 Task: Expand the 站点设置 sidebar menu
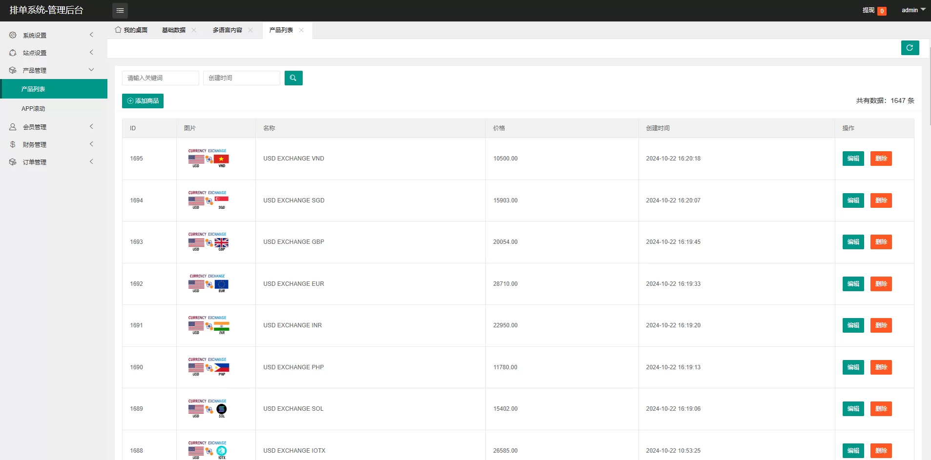(51, 53)
